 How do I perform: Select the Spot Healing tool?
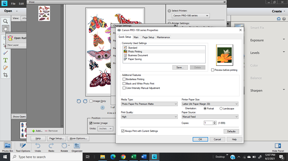(x=5, y=67)
